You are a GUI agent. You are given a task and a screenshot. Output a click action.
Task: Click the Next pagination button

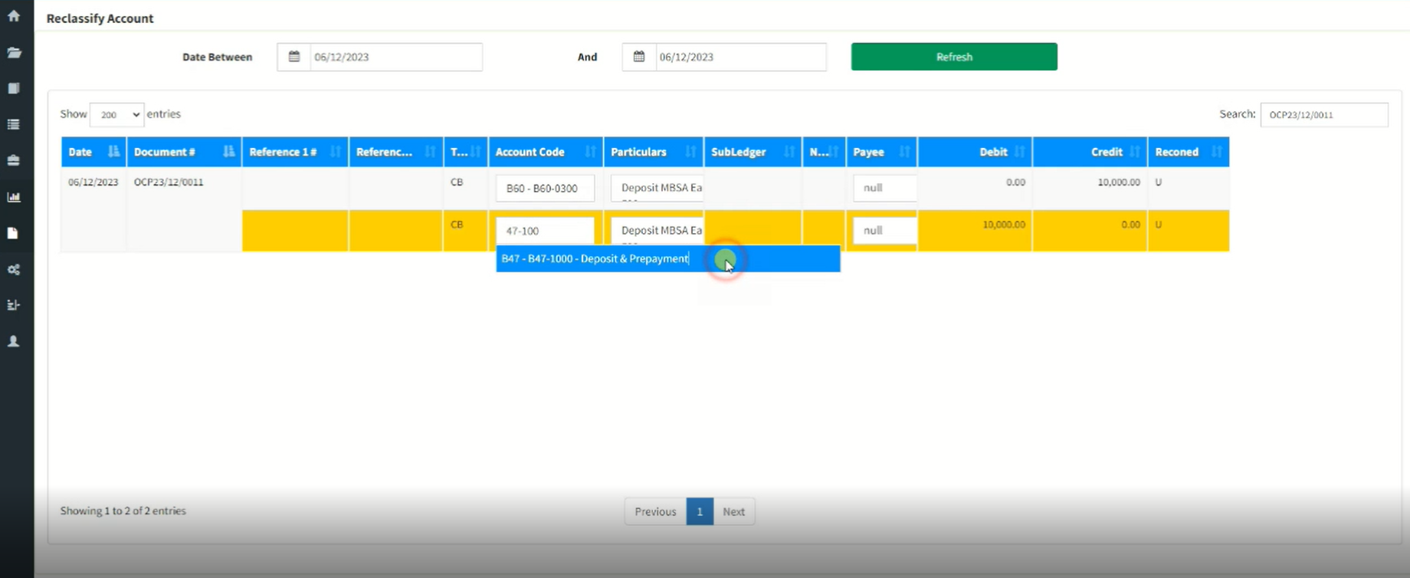[733, 511]
